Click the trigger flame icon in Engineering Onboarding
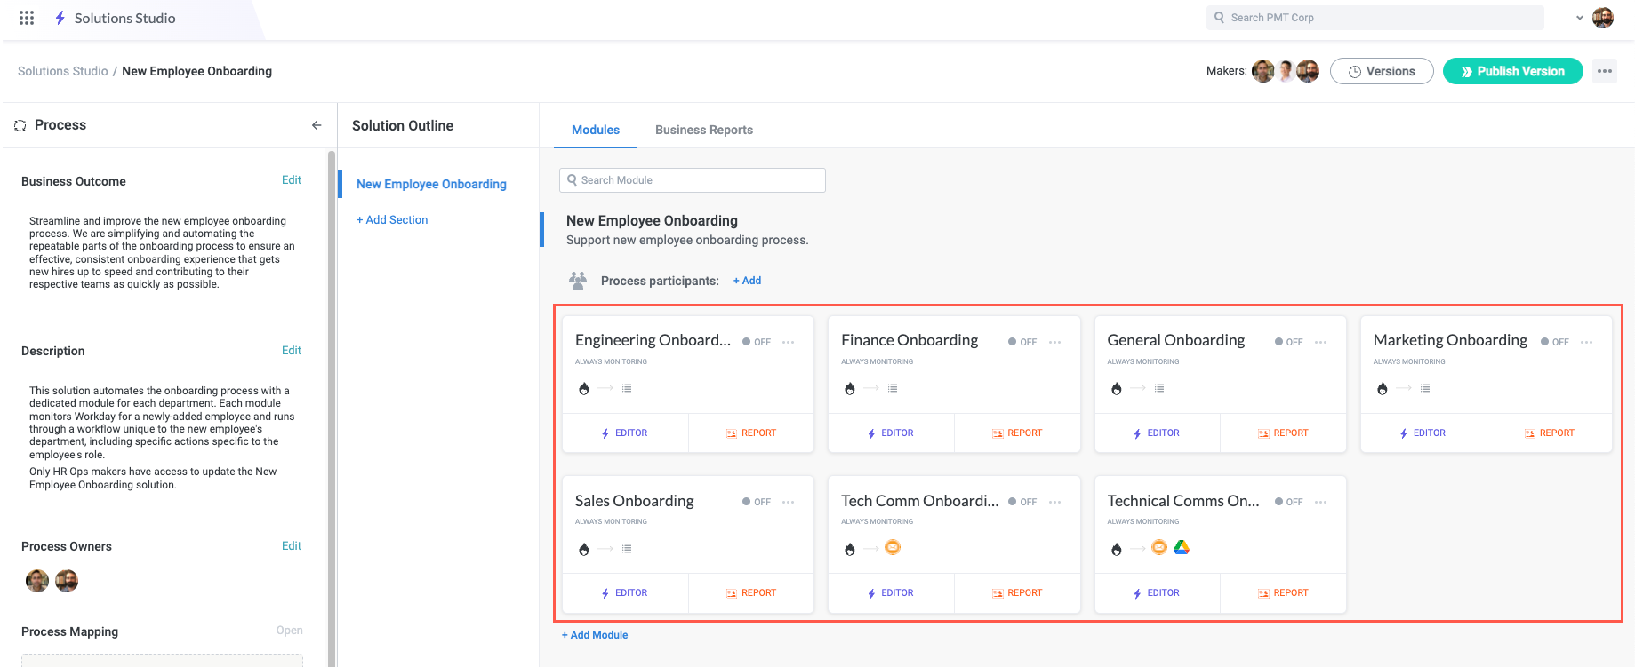Image resolution: width=1635 pixels, height=667 pixels. 584,388
